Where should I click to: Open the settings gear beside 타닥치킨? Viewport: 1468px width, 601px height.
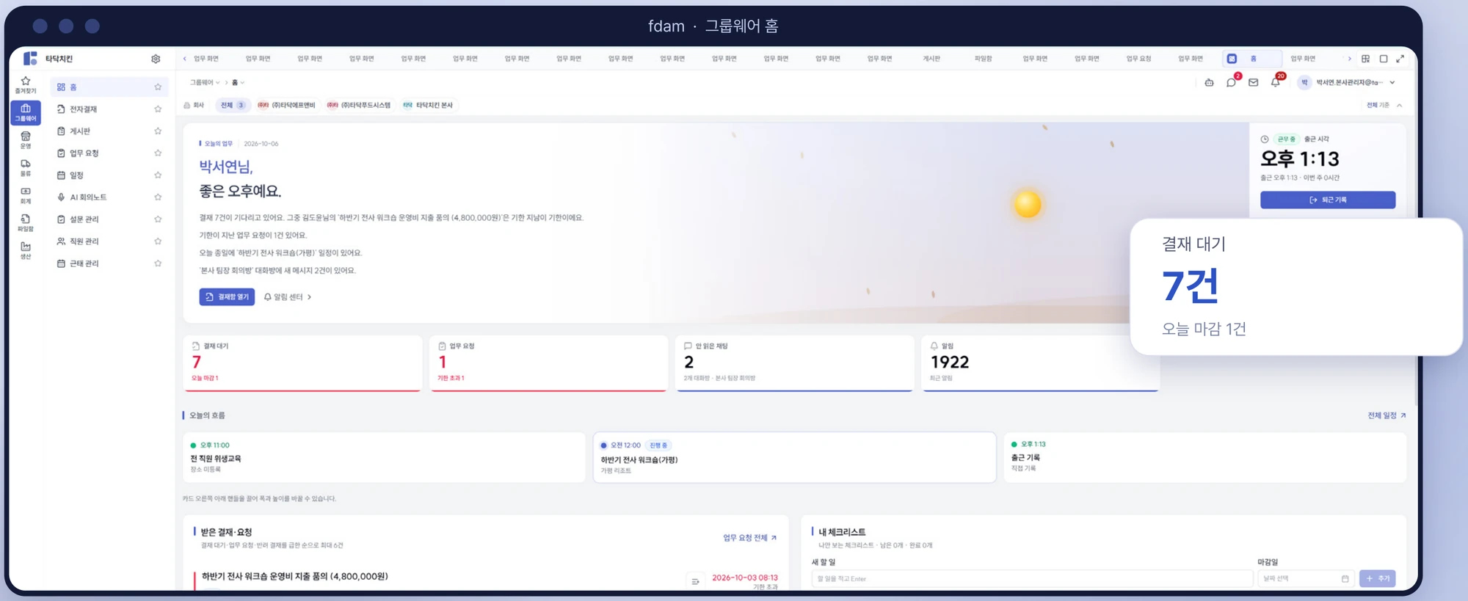click(x=156, y=59)
